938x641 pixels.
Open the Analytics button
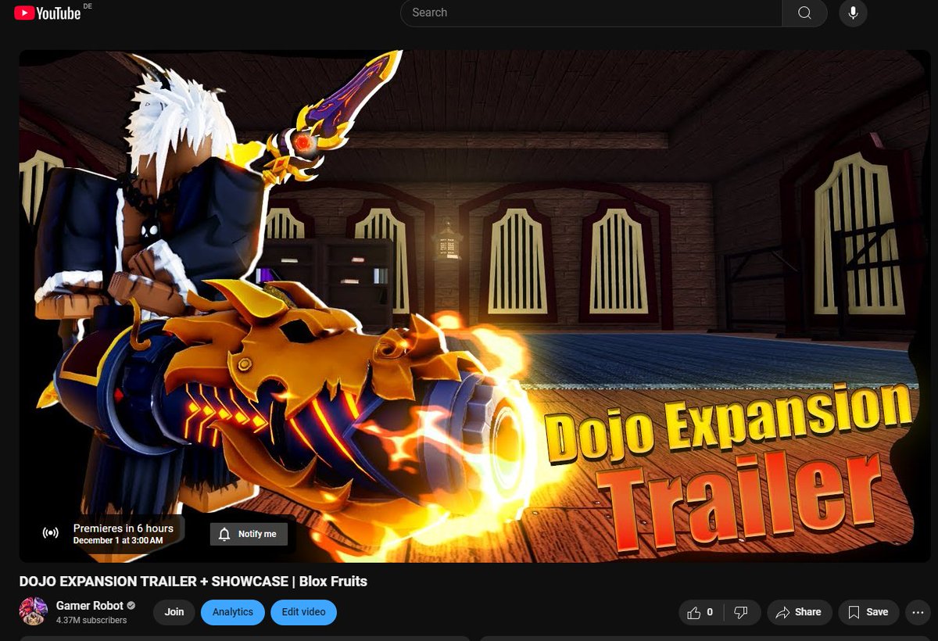click(x=233, y=612)
